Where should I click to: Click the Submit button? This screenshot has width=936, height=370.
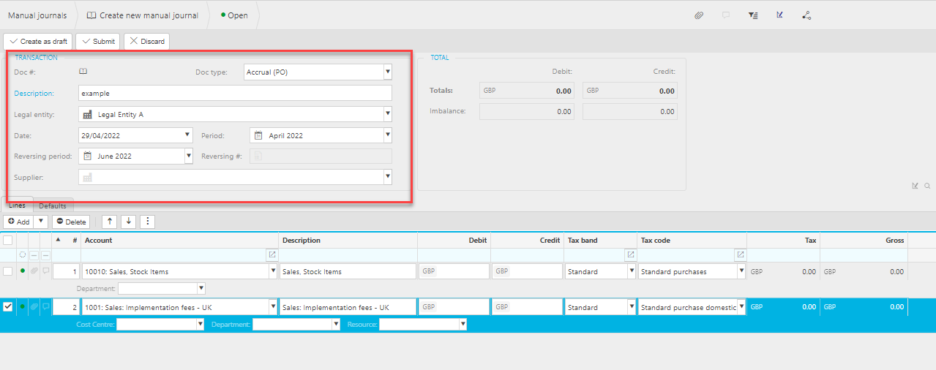[97, 42]
